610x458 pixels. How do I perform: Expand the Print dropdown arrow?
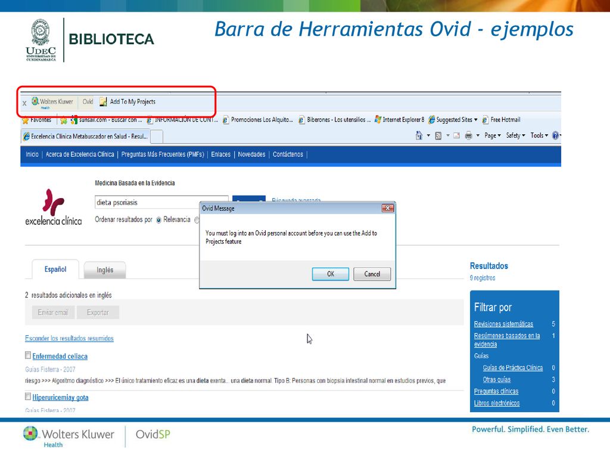tap(478, 135)
